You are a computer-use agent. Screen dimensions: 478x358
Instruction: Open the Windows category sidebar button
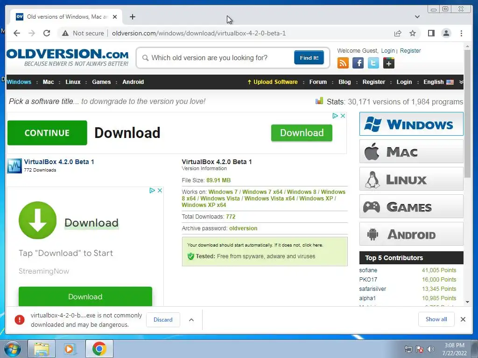point(411,124)
